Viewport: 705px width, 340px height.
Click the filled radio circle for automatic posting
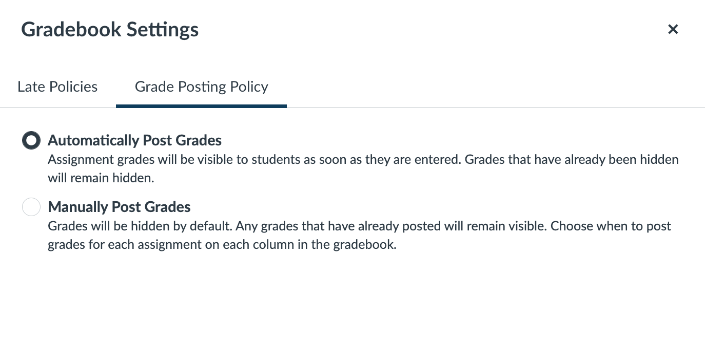click(31, 140)
